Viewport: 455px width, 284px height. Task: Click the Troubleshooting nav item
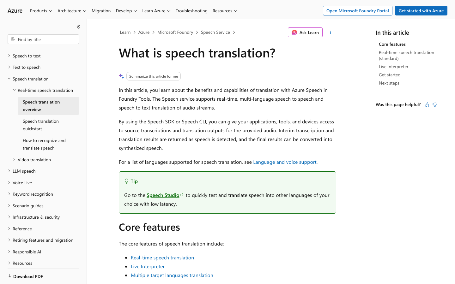point(191,11)
